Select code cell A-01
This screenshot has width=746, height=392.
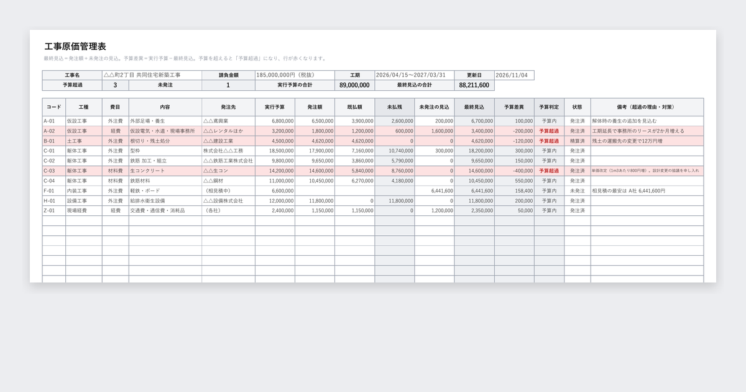(54, 121)
